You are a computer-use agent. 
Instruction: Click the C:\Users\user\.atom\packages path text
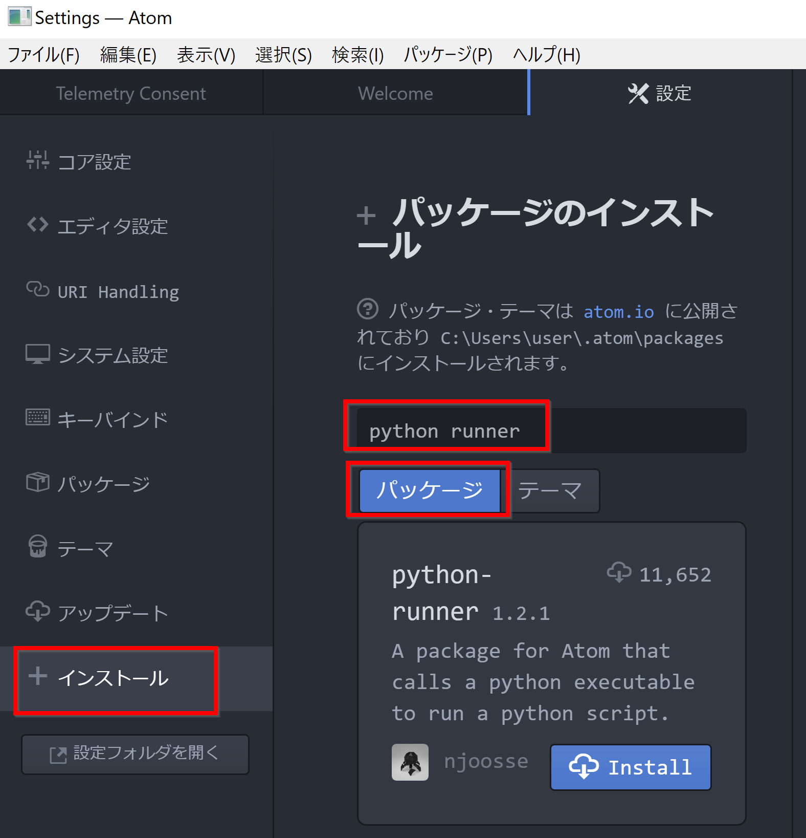click(582, 338)
